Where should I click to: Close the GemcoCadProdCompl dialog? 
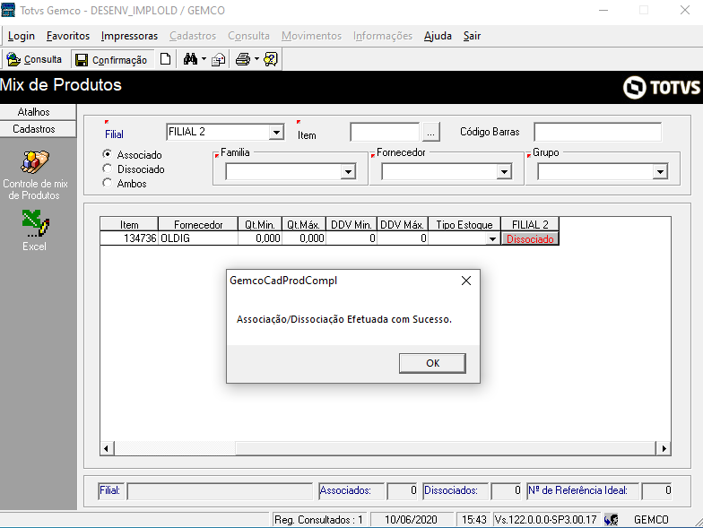pyautogui.click(x=466, y=281)
